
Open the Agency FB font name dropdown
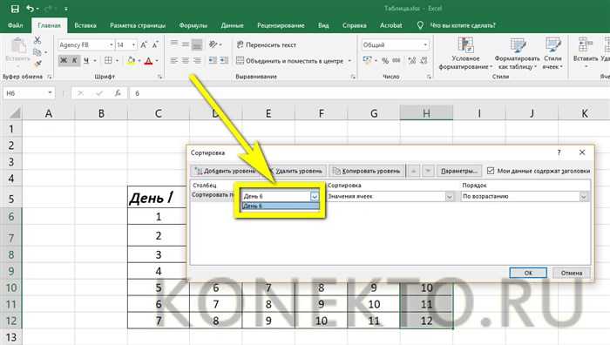111,45
